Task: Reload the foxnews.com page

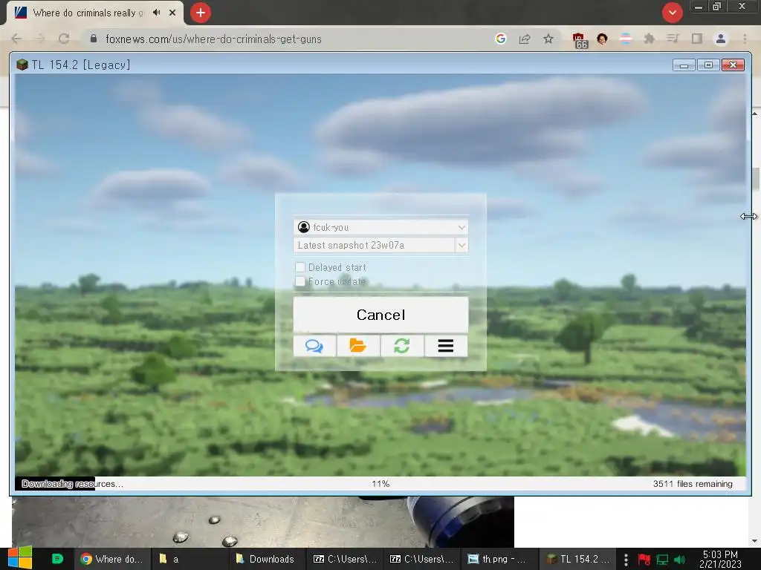Action: (64, 39)
